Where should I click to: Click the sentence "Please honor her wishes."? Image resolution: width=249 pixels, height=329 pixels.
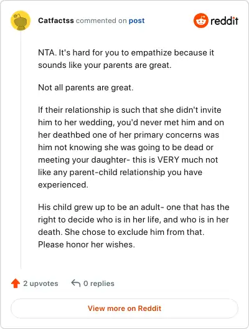pos(87,244)
